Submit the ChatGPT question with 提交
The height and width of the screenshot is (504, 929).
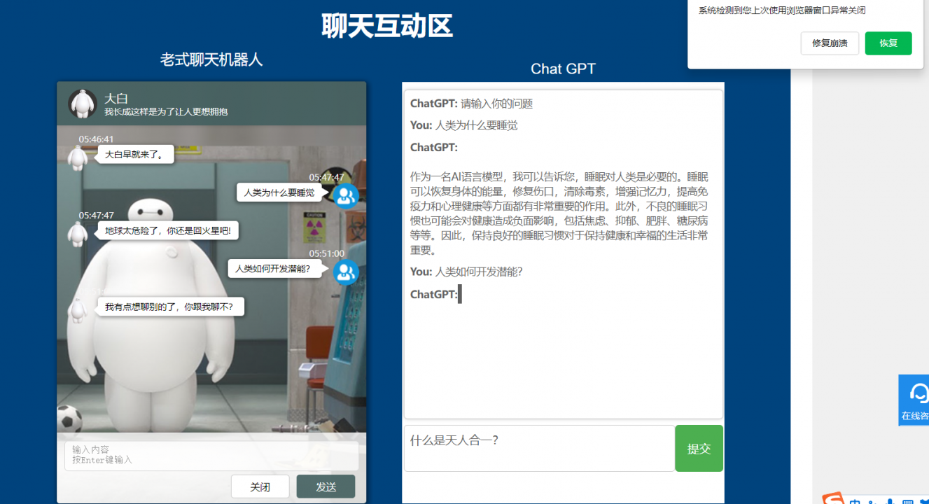pos(699,449)
